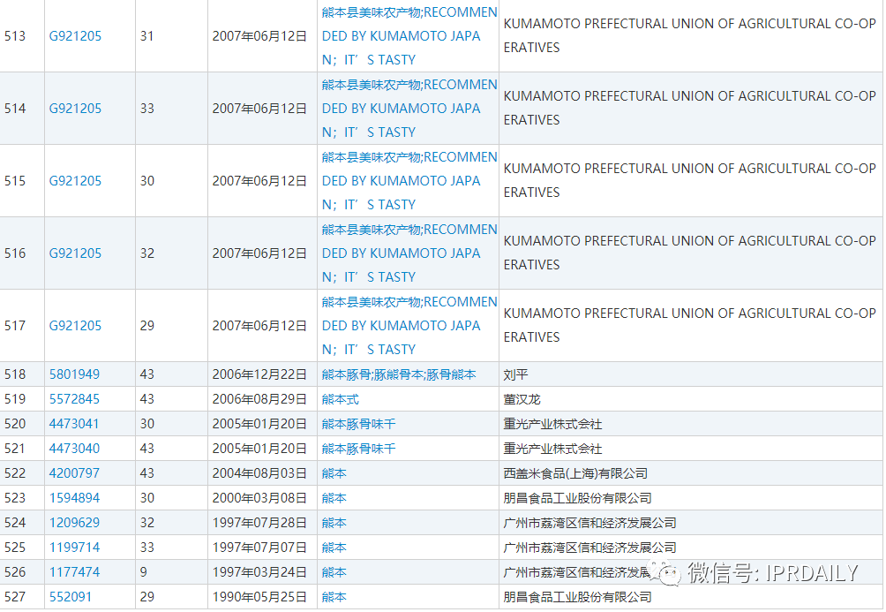This screenshot has height=612, width=886.
Task: Select the KUMAMOTO PREFECTURAL UNION applicant in row 515
Action: (x=690, y=180)
